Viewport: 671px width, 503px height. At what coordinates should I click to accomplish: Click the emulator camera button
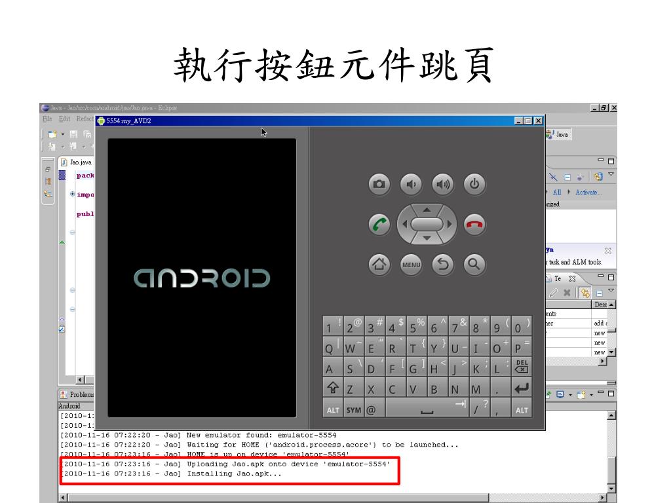pos(379,184)
